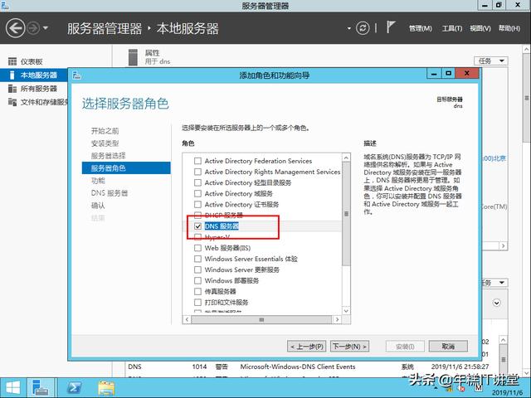
Task: Click the 取消 button in wizard
Action: coord(448,347)
